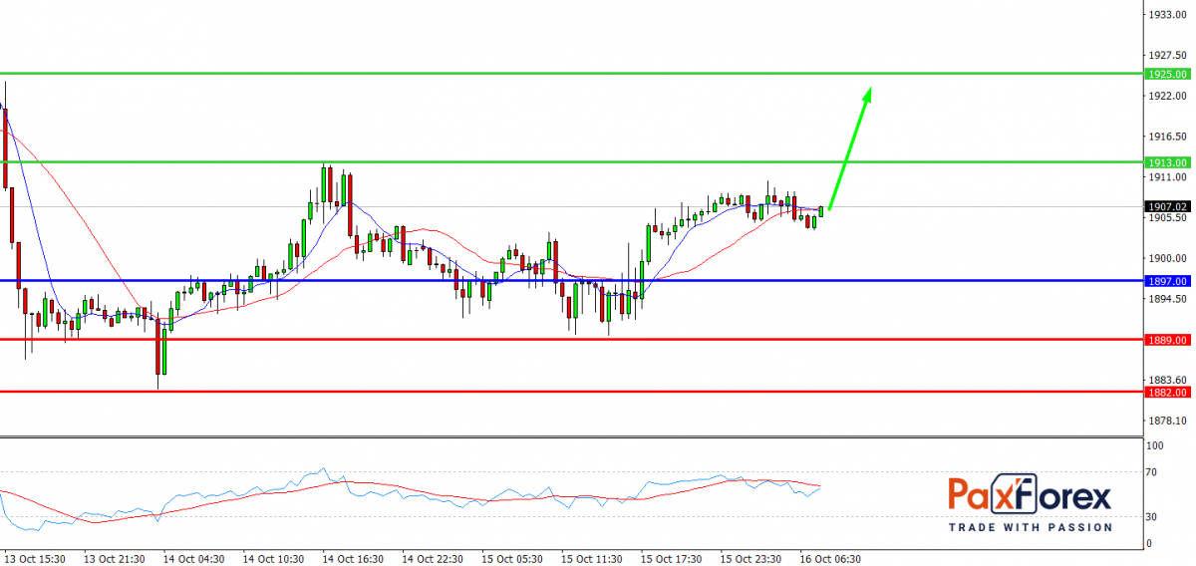Click the 1927.50 price axis value
This screenshot has height=566, width=1196.
pos(1165,56)
